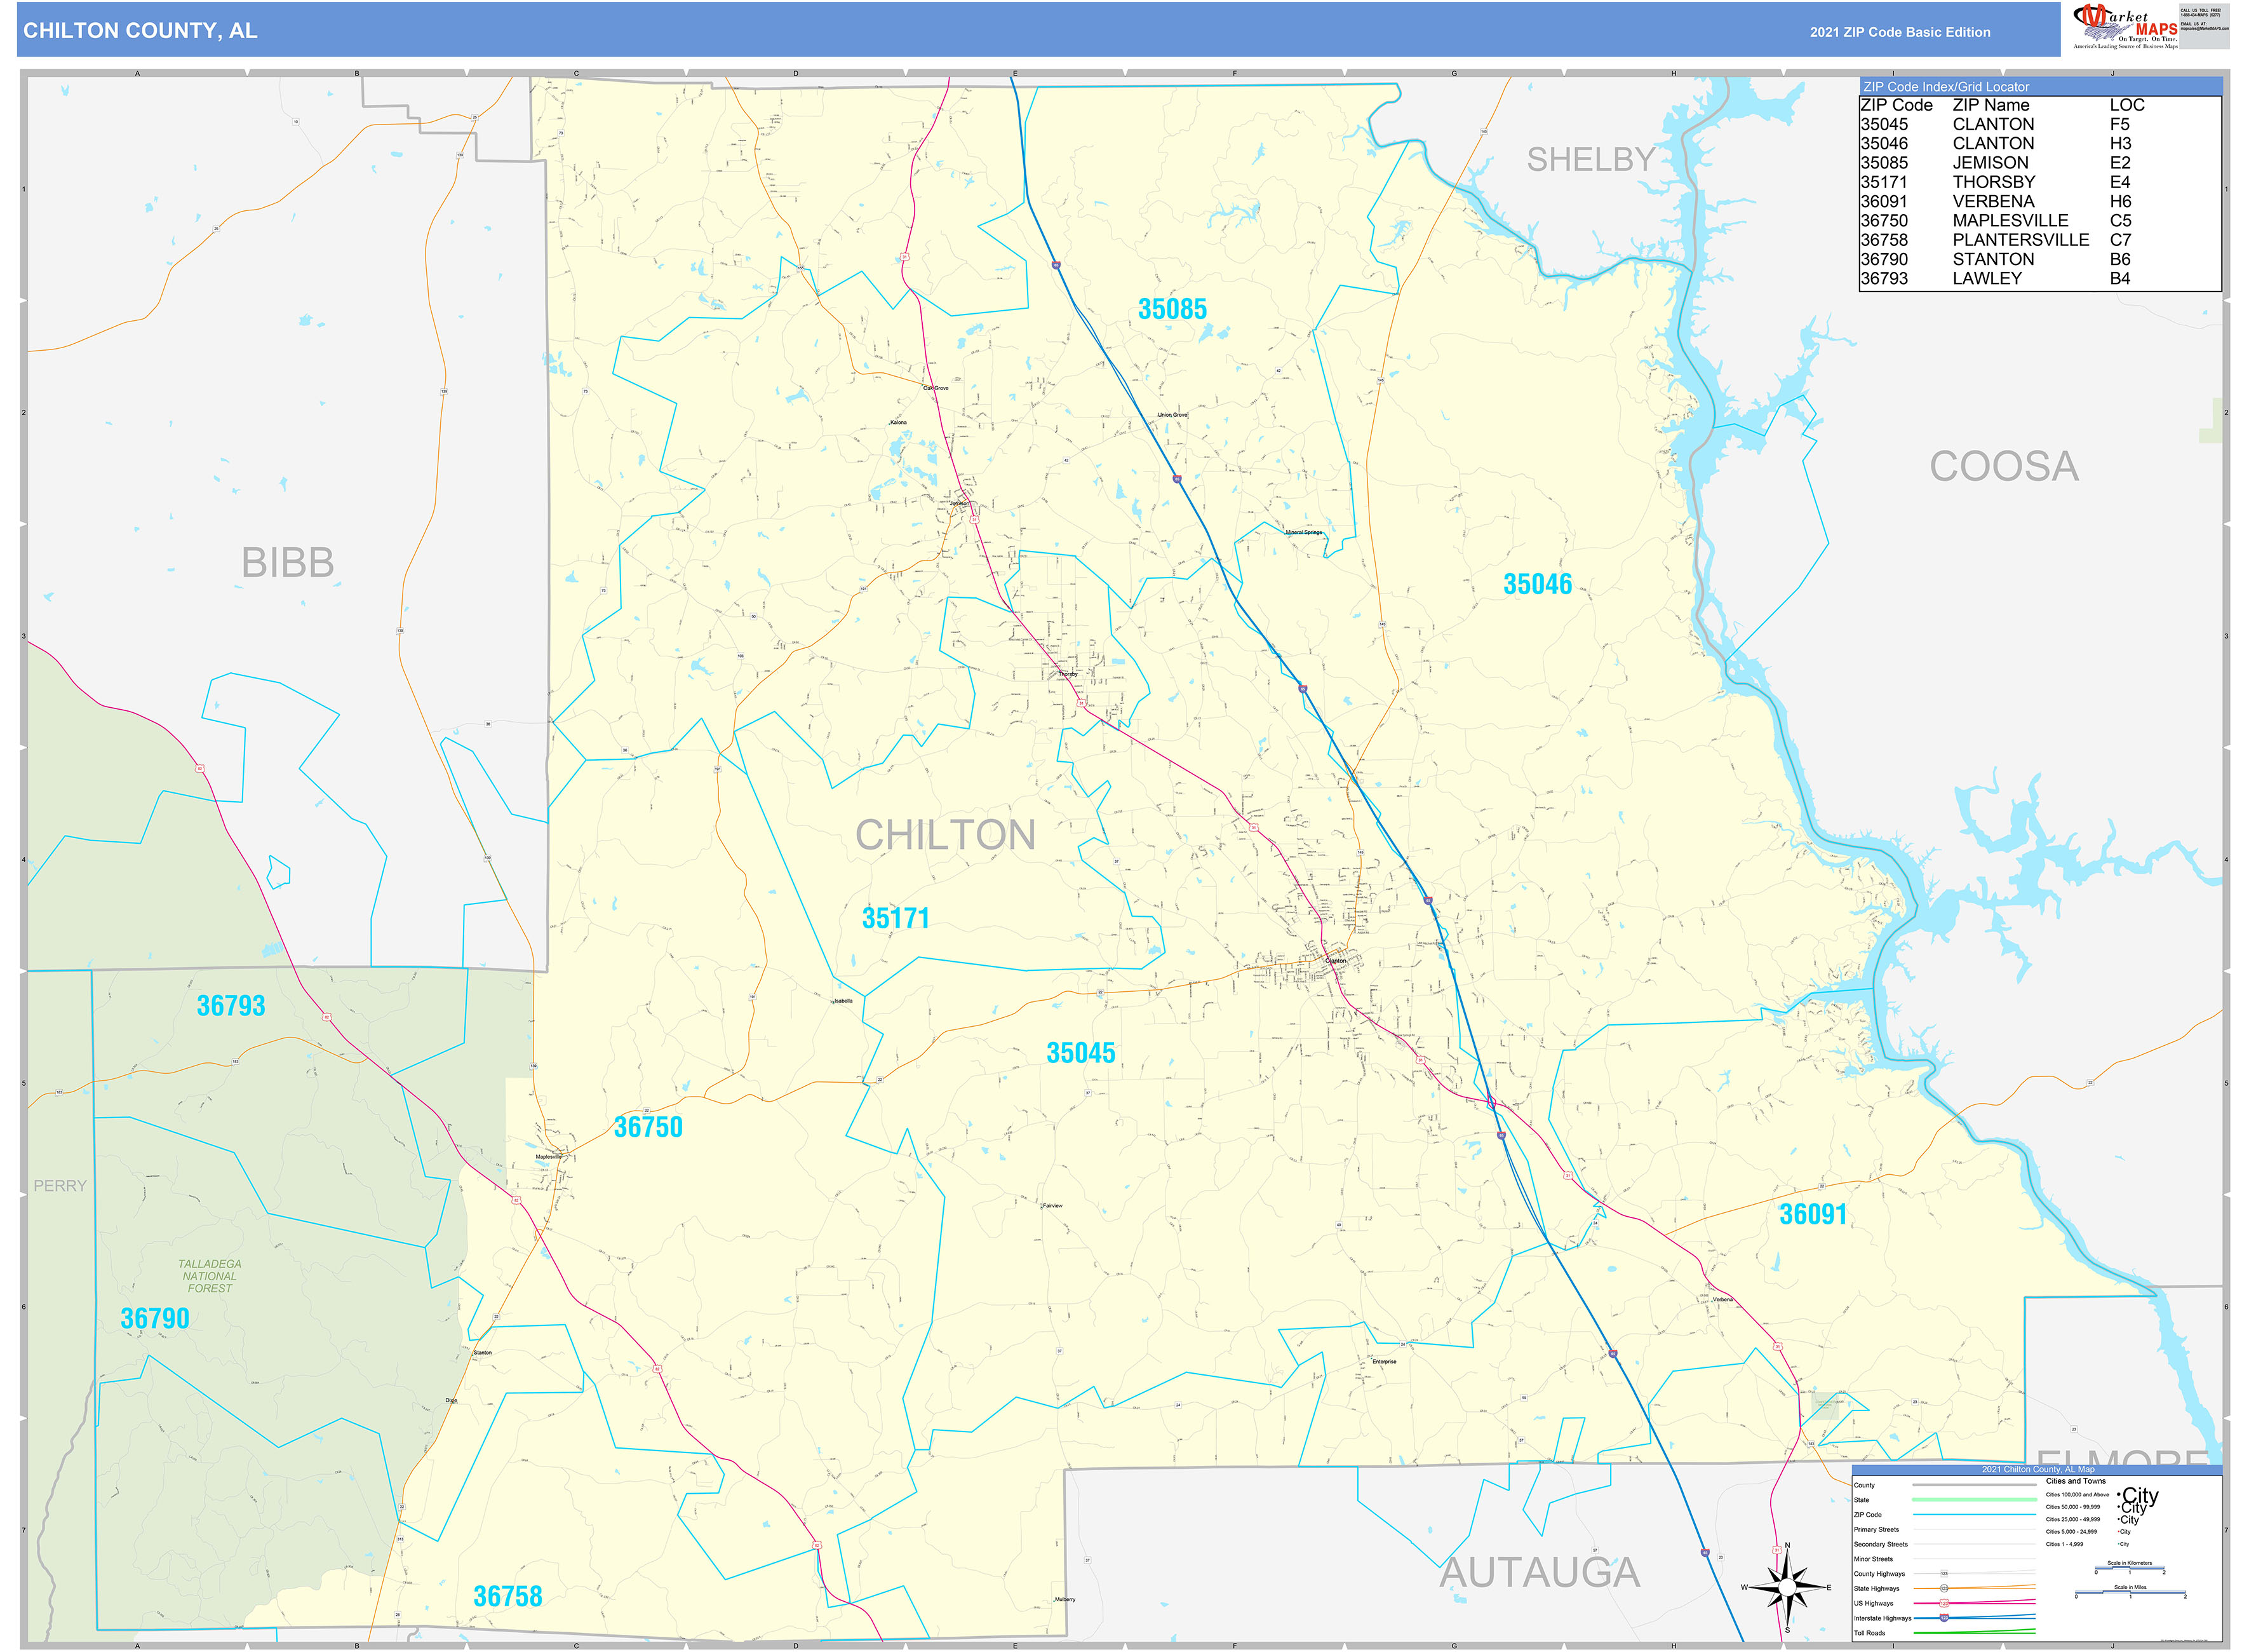Click the Scale in Miles bar
The height and width of the screenshot is (1652, 2249).
(x=2129, y=1593)
